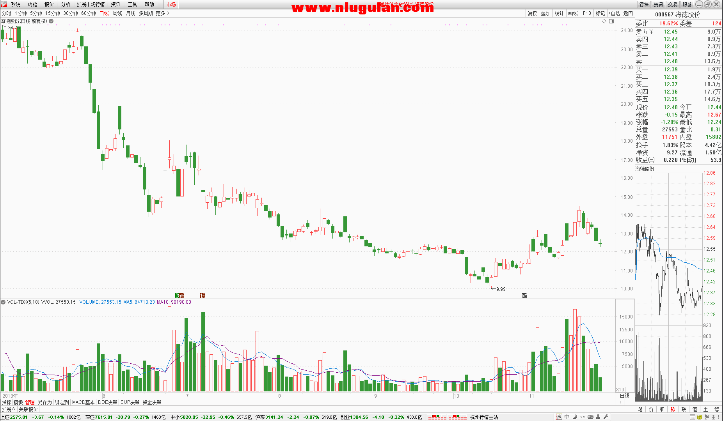Switch to 交易 section button
723x421 pixels.
[x=673, y=4]
